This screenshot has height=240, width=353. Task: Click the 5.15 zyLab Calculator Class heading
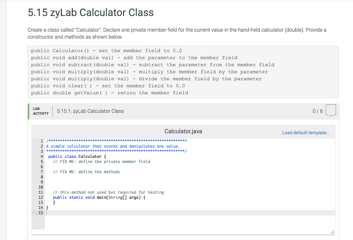90,12
